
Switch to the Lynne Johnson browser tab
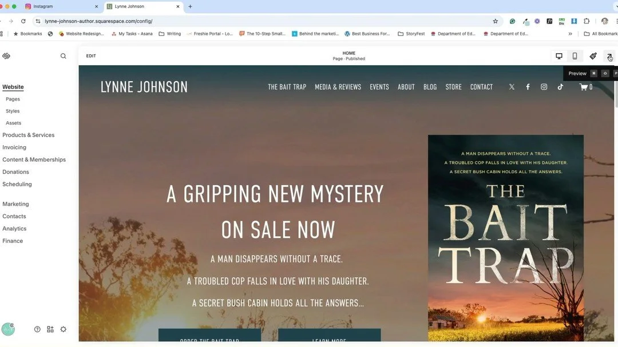[144, 6]
